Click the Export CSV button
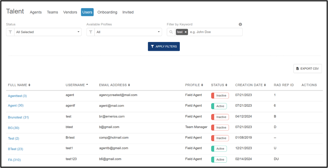 [x=308, y=69]
